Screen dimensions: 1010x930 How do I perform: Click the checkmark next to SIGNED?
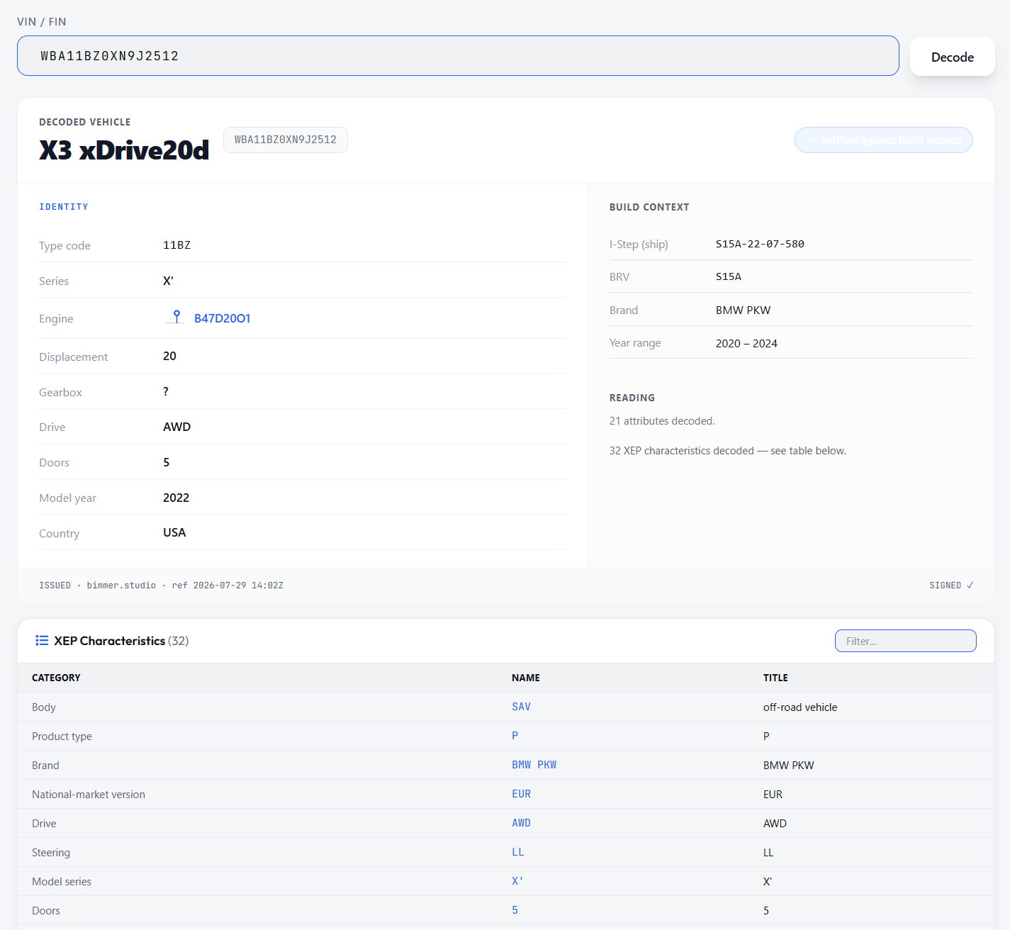(x=970, y=586)
